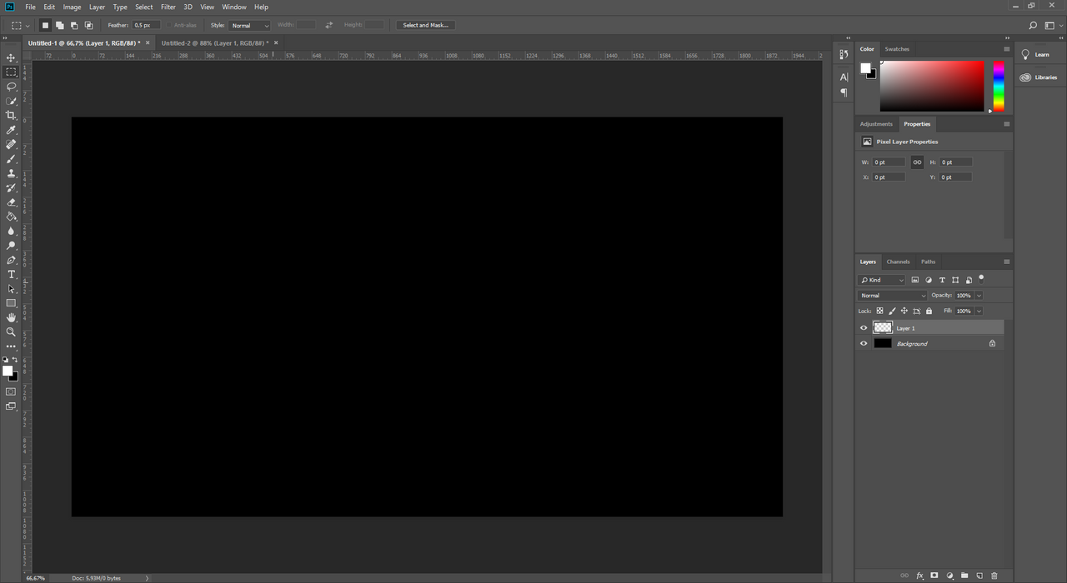Select the Dodge tool
Viewport: 1067px width, 583px height.
[x=11, y=246]
